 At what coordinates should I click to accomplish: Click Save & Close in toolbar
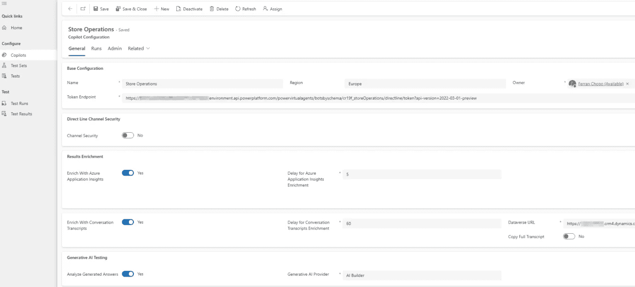(131, 9)
